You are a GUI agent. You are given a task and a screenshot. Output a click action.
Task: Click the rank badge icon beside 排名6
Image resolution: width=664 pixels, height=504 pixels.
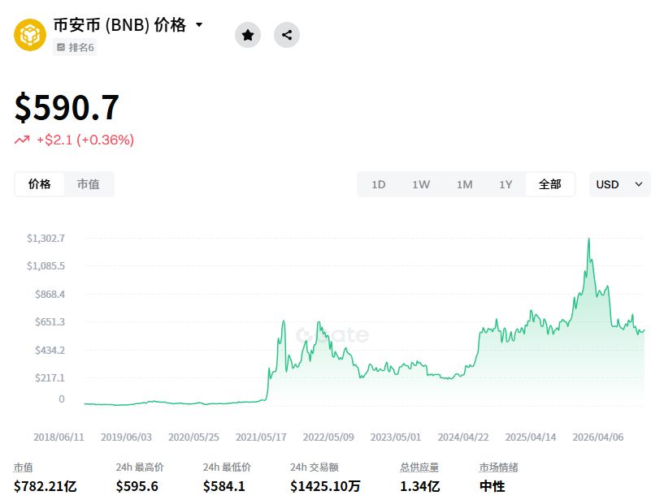point(61,47)
